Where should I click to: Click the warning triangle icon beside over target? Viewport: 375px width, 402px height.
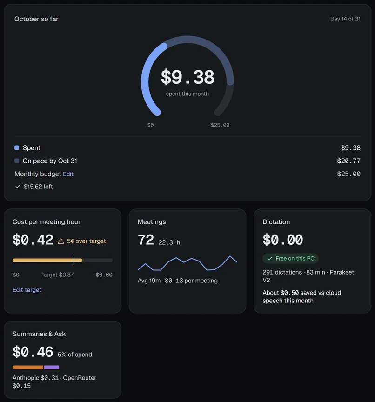point(61,241)
